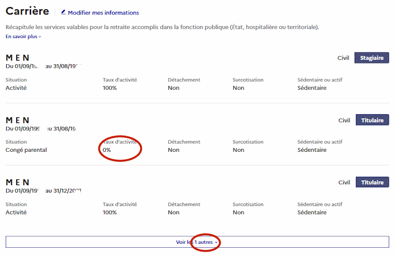Click the chevron next to En savoir plus

click(40, 37)
